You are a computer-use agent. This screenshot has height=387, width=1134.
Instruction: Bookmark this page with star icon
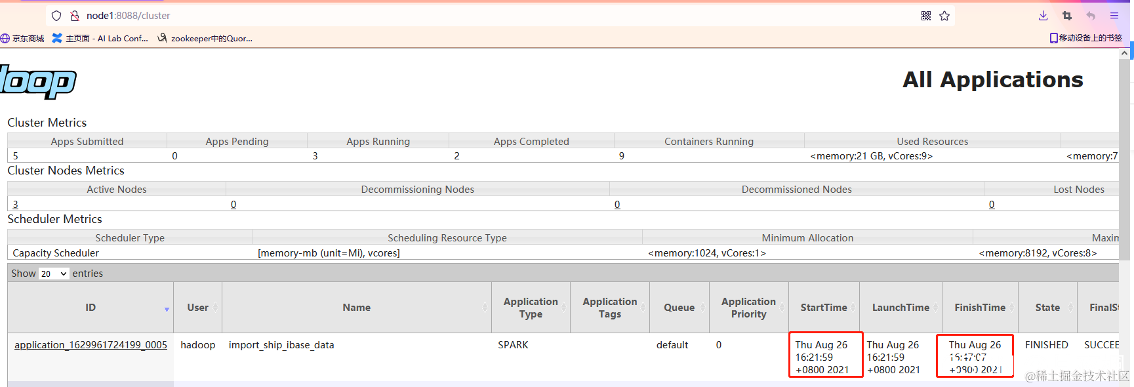coord(944,16)
